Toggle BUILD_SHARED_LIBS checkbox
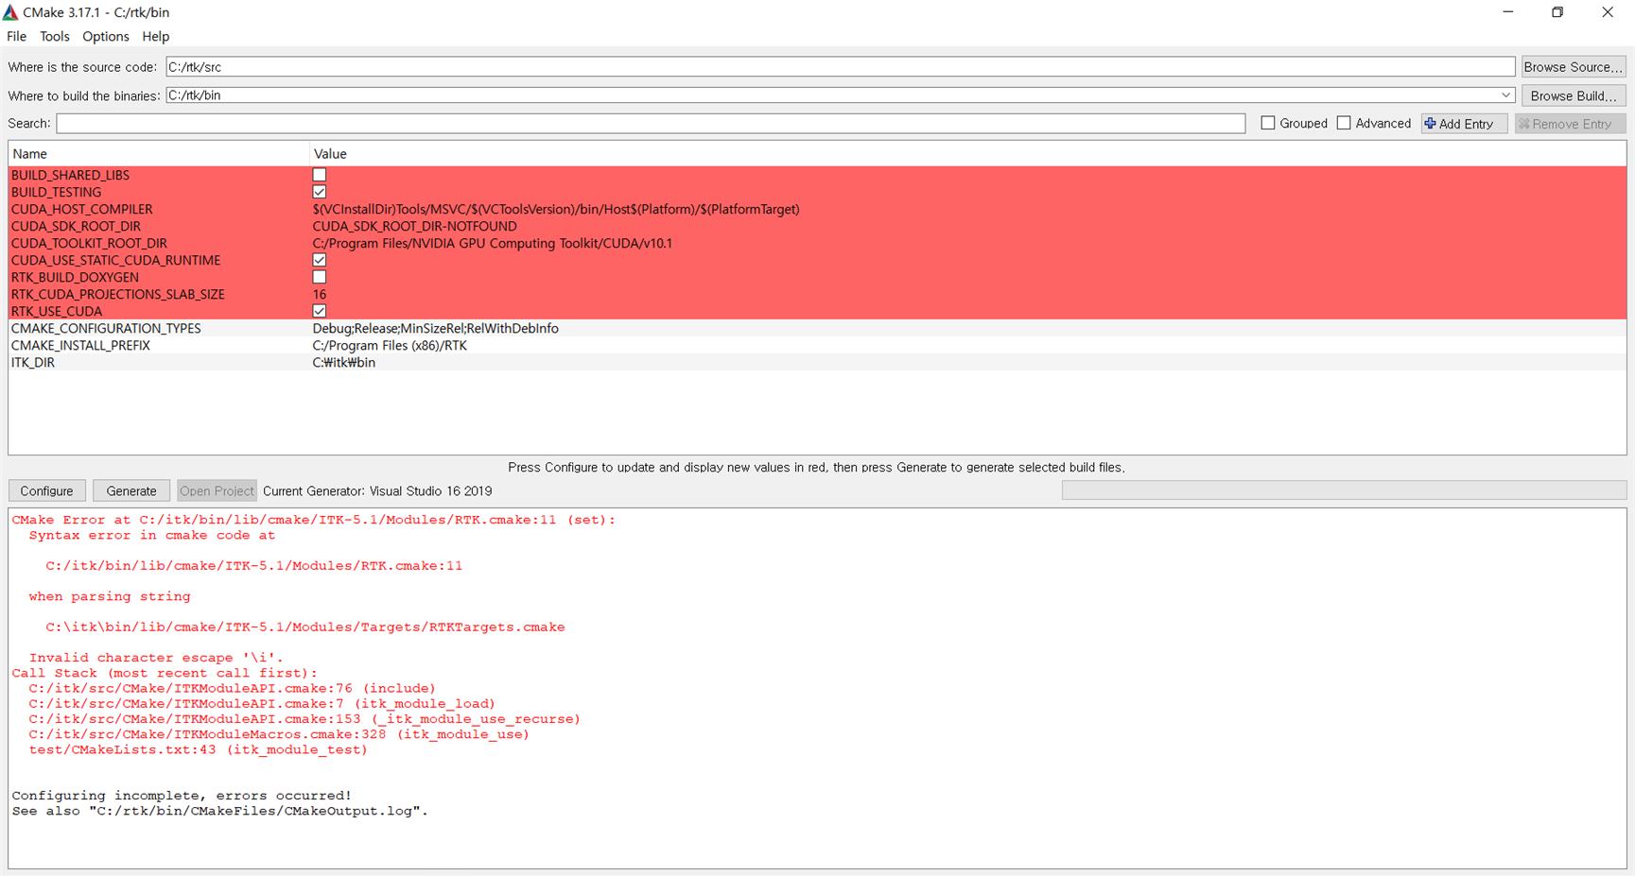The width and height of the screenshot is (1635, 876). point(320,175)
